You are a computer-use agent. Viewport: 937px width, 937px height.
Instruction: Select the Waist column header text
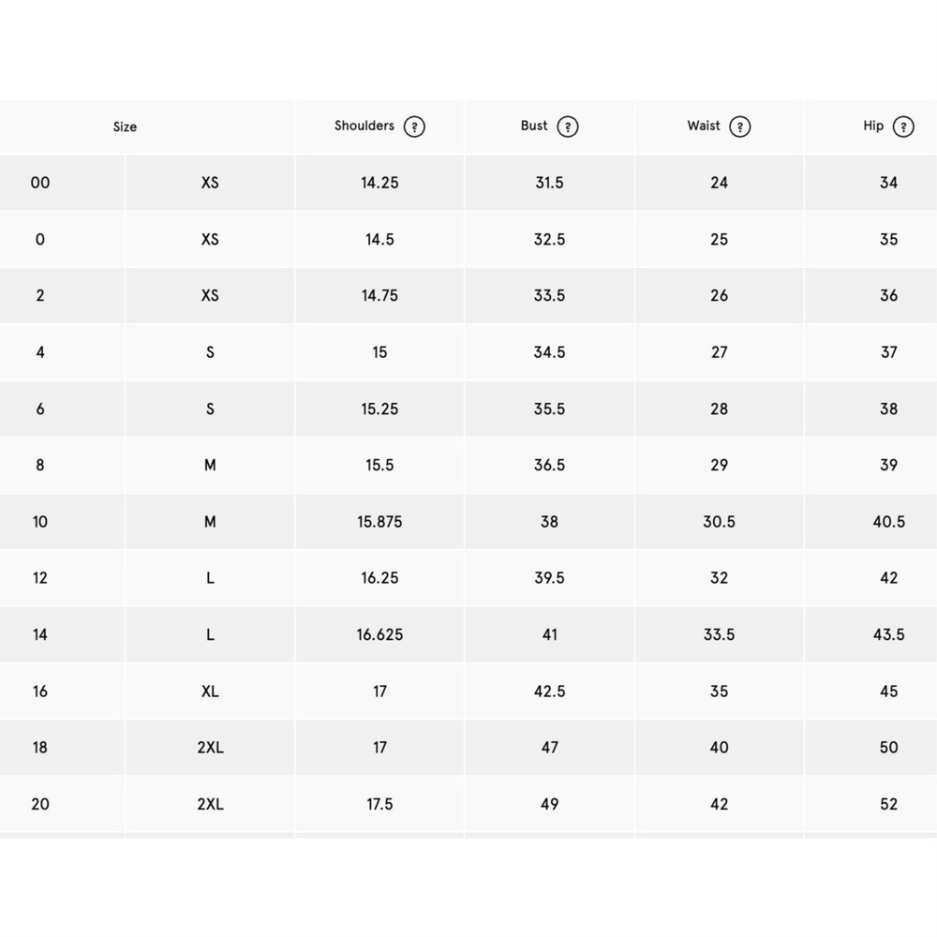tap(704, 126)
